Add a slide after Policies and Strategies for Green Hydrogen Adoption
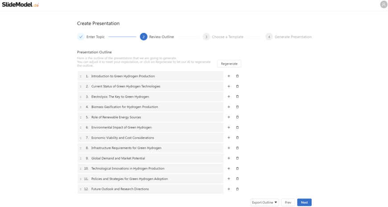 [x=229, y=179]
